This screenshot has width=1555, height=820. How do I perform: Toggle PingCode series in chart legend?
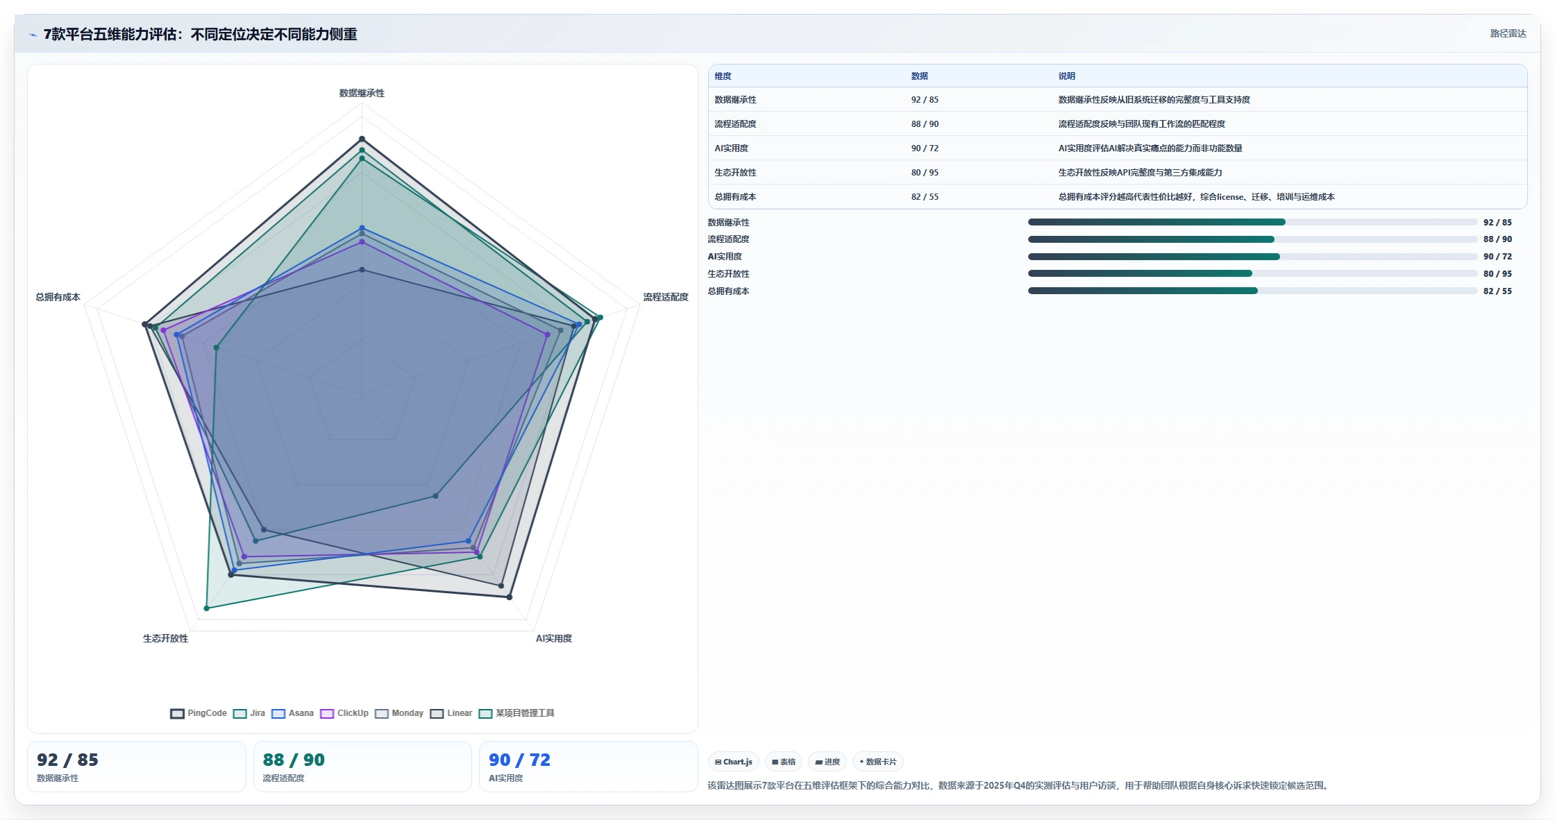point(199,713)
